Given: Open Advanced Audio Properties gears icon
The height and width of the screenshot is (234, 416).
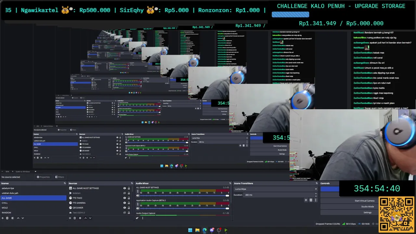Looking at the screenshot, I should (137, 218).
